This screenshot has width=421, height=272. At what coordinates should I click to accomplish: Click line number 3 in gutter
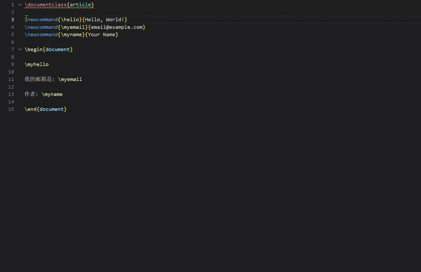click(x=12, y=19)
